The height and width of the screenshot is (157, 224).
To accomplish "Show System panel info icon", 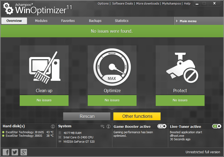I will [x=108, y=126].
